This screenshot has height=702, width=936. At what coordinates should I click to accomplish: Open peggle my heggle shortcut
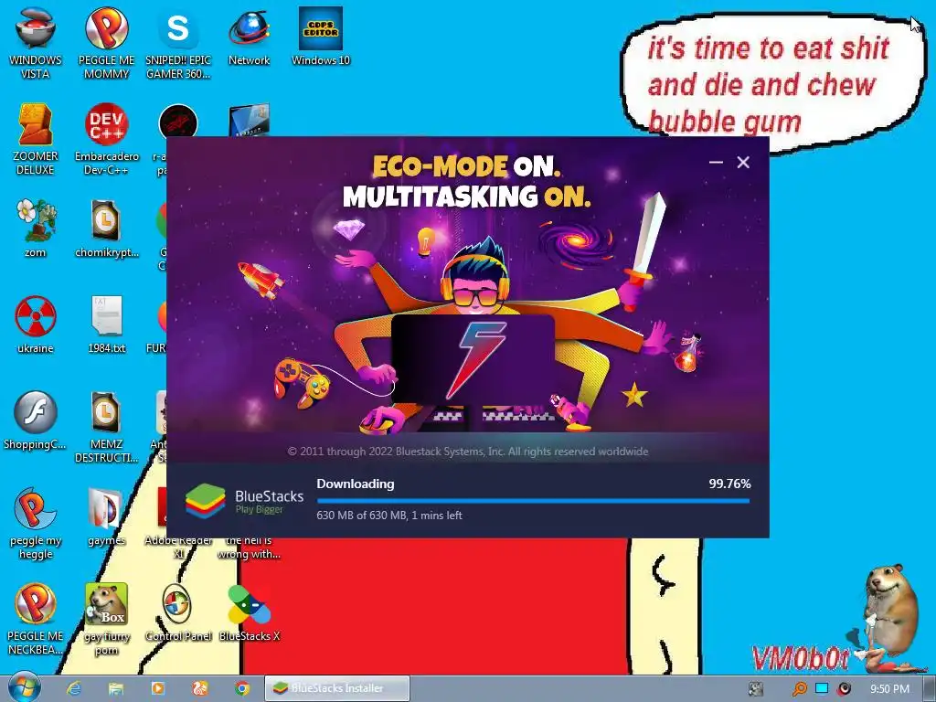(x=36, y=523)
